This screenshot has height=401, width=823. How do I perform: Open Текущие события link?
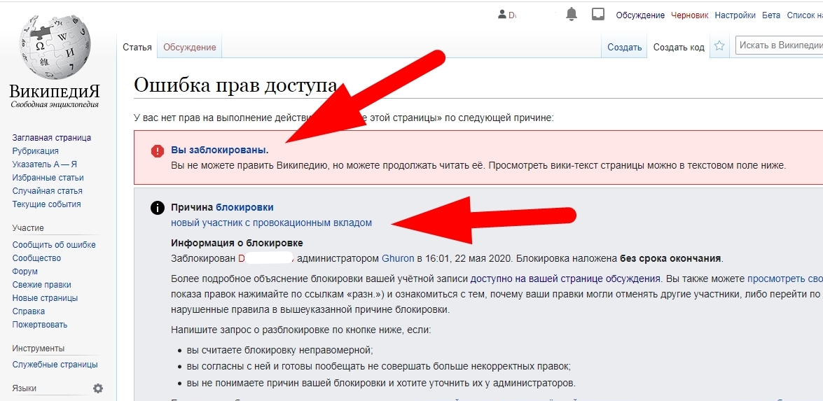(x=46, y=204)
